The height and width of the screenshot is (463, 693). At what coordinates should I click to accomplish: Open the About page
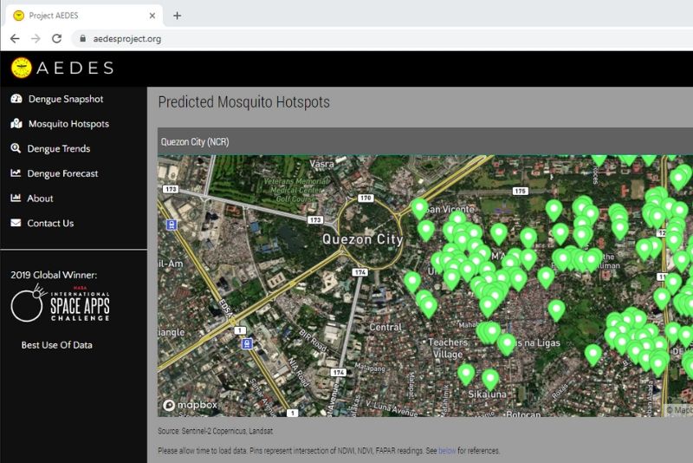40,199
